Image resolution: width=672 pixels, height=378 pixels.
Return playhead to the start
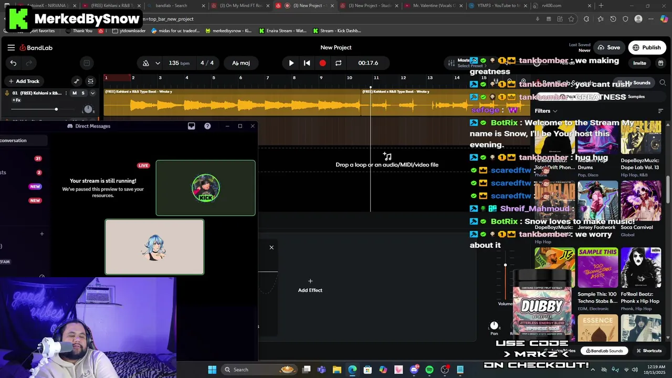point(307,63)
